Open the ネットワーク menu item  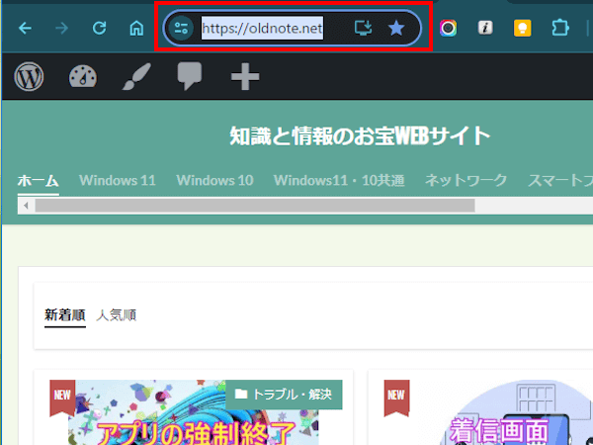coord(466,181)
